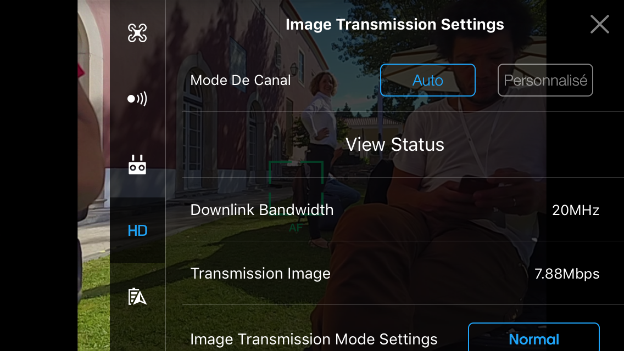
Task: Select the HD image transmission tab
Action: (x=137, y=230)
